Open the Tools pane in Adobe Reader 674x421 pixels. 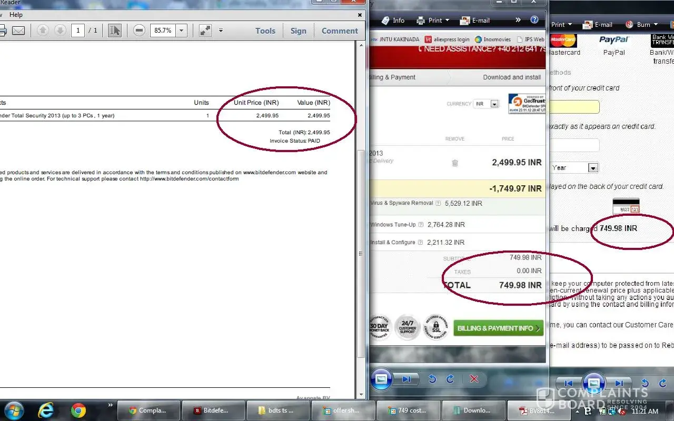pos(265,31)
